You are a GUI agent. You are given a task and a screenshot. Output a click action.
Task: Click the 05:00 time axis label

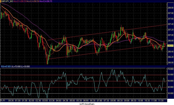(72, 101)
